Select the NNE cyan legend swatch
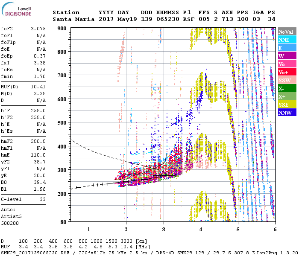The image size is (299, 256). (x=287, y=40)
